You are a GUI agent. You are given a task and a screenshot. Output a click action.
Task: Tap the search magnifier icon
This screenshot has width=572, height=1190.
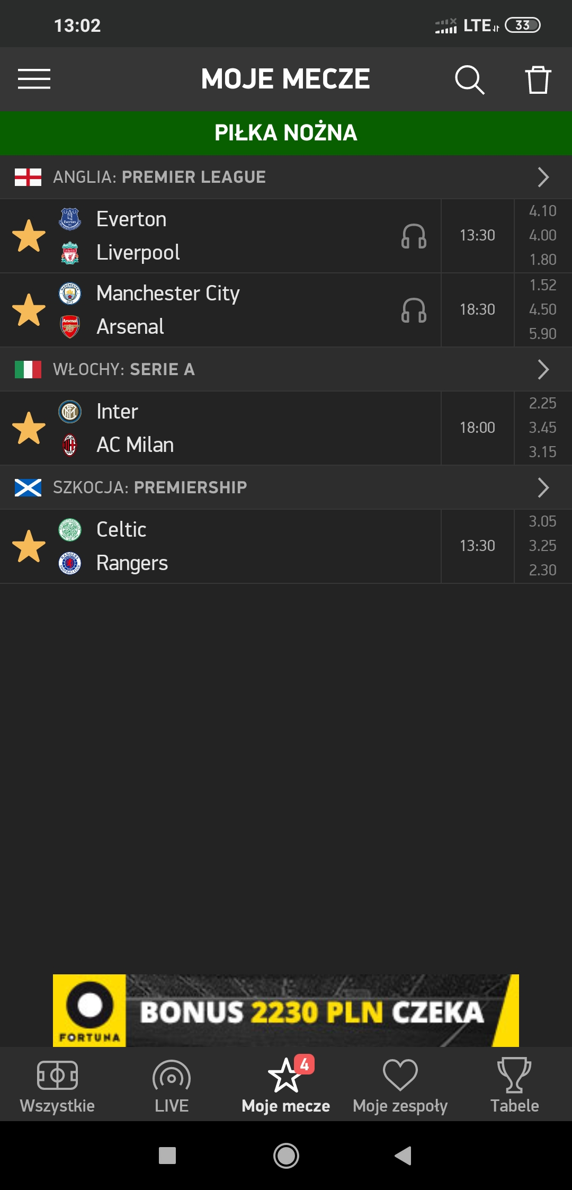coord(469,80)
